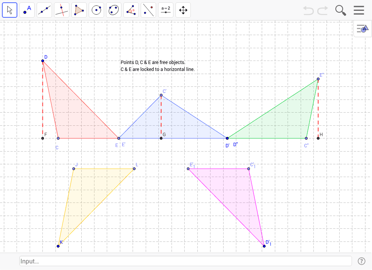Click point E'1 of magenta triangle
Image resolution: width=372 pixels, height=270 pixels.
[188, 169]
